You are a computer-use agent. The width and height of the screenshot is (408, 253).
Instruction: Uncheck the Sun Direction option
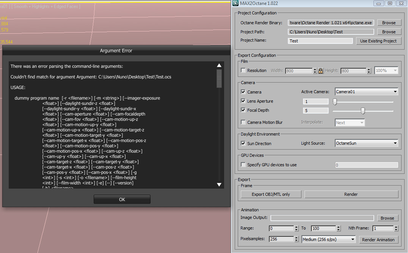pyautogui.click(x=243, y=143)
